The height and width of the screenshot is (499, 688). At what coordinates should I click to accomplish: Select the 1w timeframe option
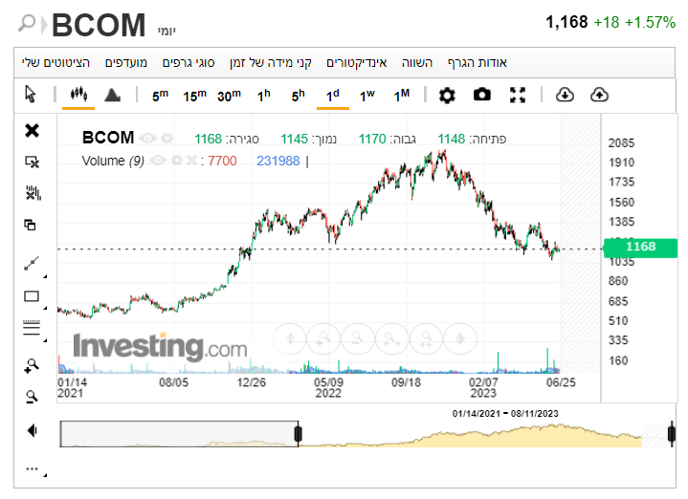click(367, 95)
